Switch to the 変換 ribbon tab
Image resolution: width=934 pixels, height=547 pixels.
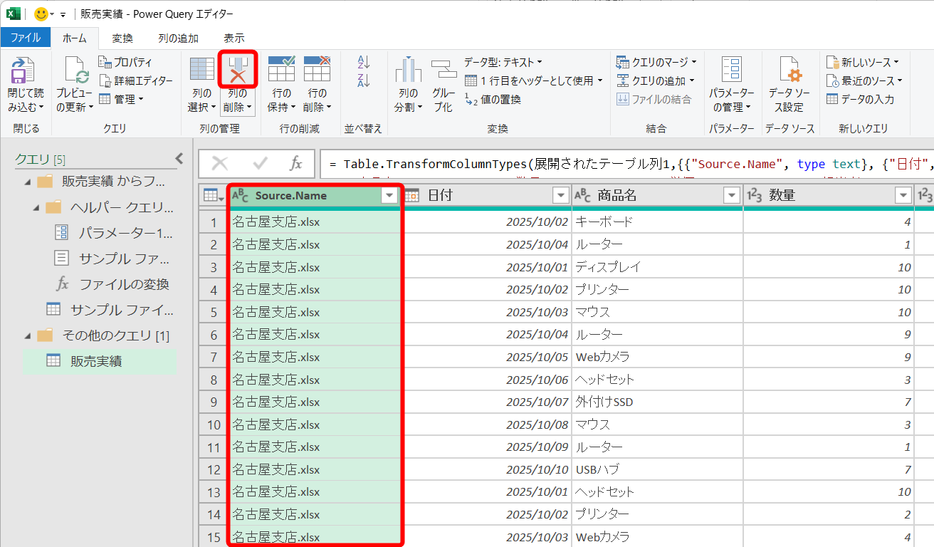(x=121, y=38)
